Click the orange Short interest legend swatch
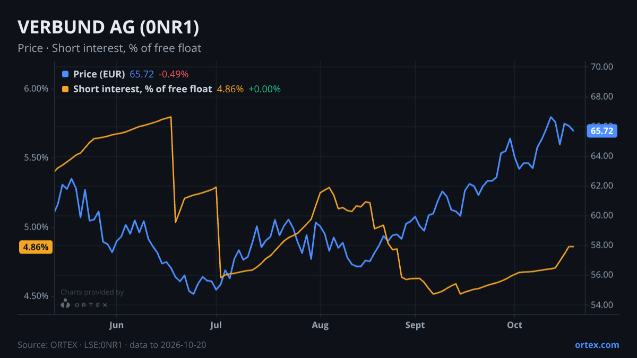 [x=65, y=89]
